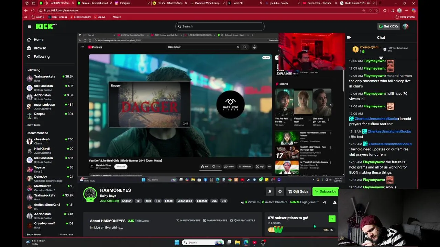This screenshot has height=247, width=440.
Task: Open the Kick hamburger sidebar menu
Action: pyautogui.click(x=30, y=26)
